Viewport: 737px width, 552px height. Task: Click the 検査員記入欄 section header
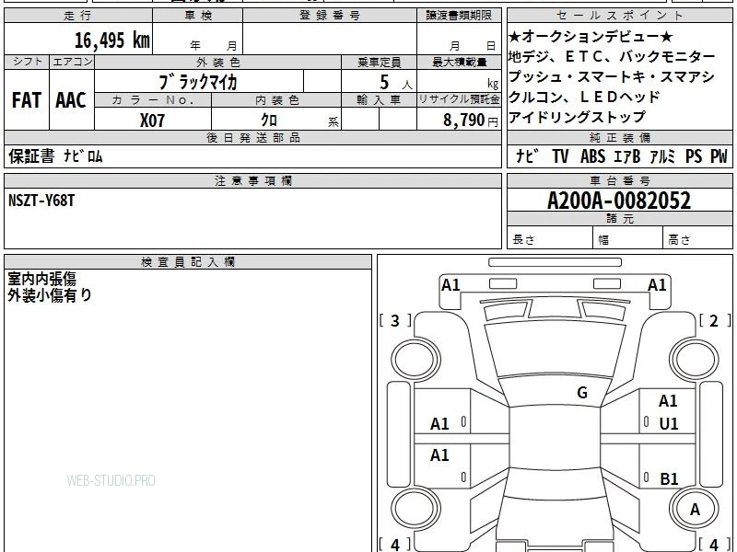coord(188,262)
